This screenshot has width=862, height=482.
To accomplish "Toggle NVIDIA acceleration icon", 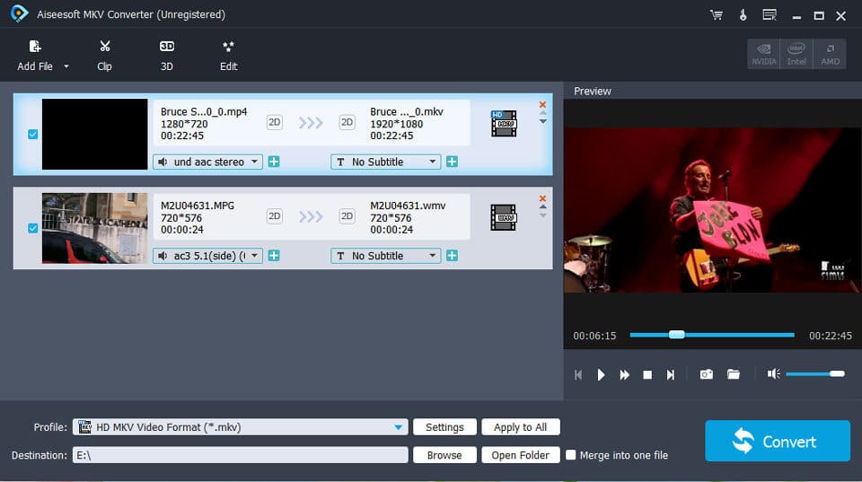I will [x=763, y=54].
